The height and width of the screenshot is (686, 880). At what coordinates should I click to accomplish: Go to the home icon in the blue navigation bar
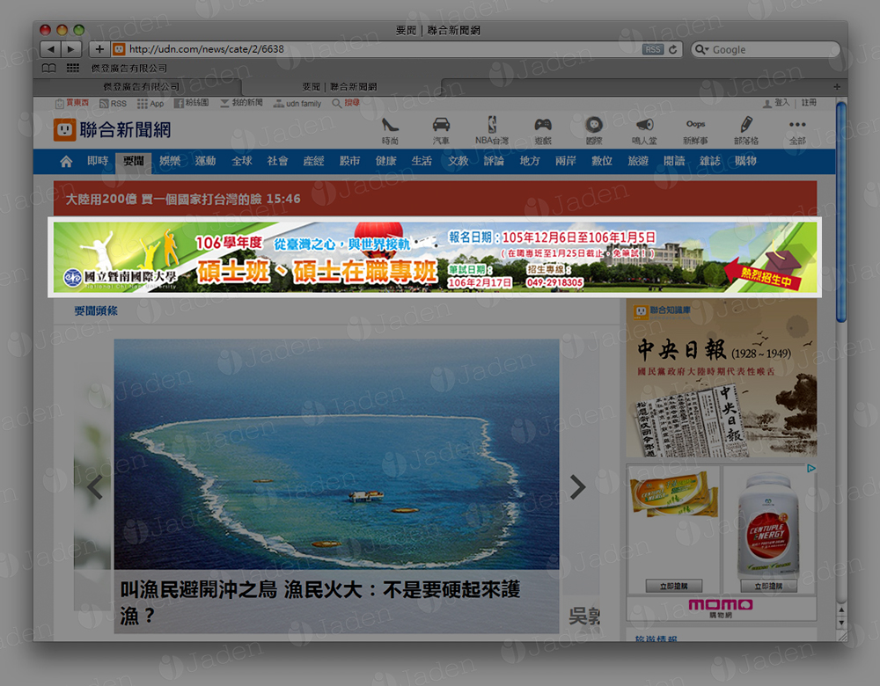click(x=66, y=162)
